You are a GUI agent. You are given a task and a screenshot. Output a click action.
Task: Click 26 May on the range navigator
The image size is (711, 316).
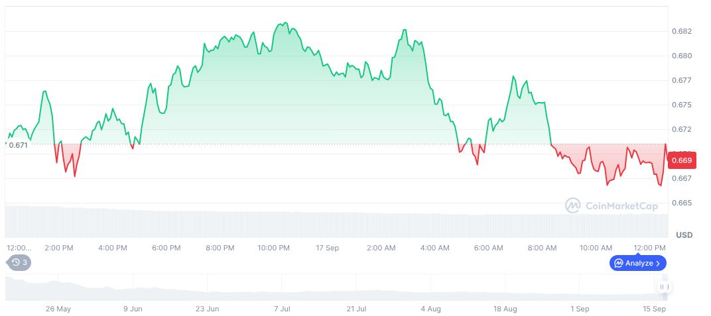58,309
